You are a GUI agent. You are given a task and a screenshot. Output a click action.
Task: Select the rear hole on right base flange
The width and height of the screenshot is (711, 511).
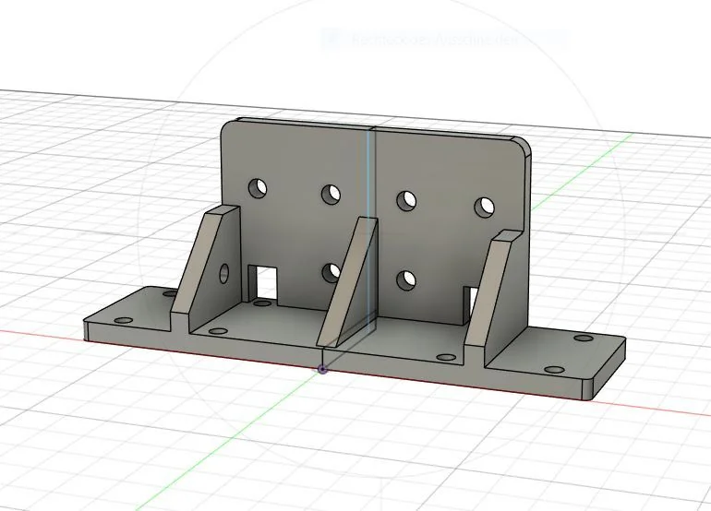coord(582,339)
